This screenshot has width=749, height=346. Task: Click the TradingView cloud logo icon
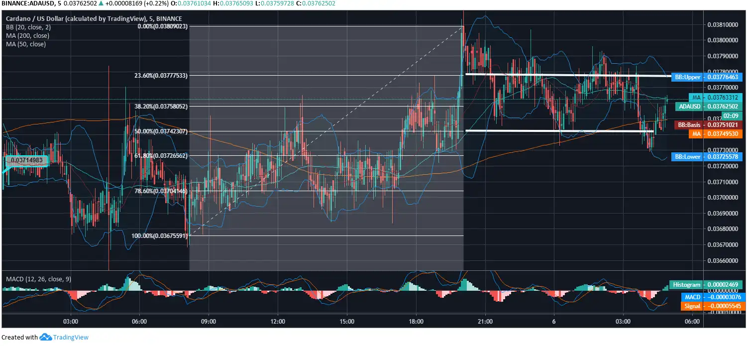[x=46, y=337]
